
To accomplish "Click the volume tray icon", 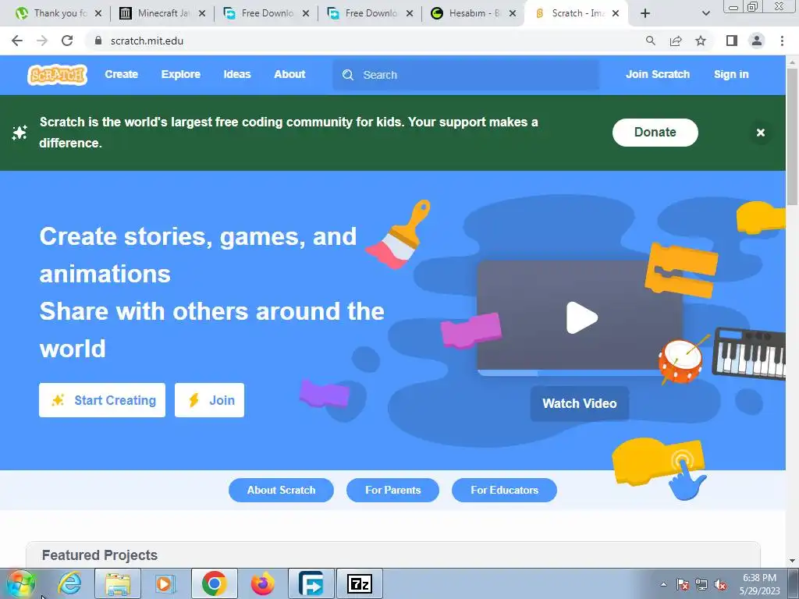I will 720,584.
